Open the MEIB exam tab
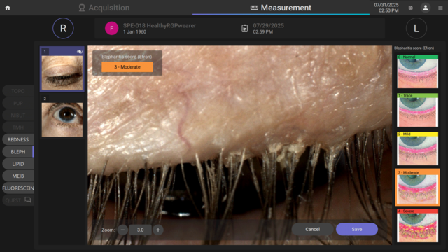The height and width of the screenshot is (252, 448). coord(18,176)
